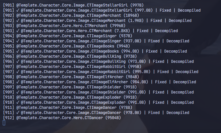The image size is (221, 133).
Task: Click the checkmark before CTImageBooks
Action: point(18,51)
